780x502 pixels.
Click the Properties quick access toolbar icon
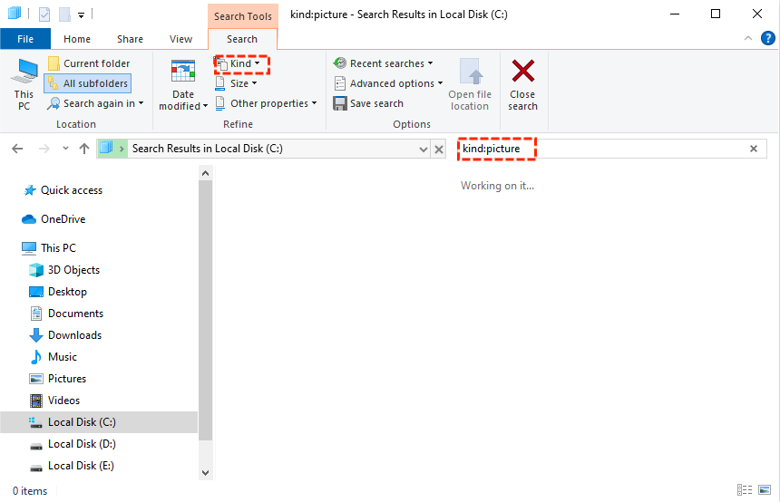44,14
